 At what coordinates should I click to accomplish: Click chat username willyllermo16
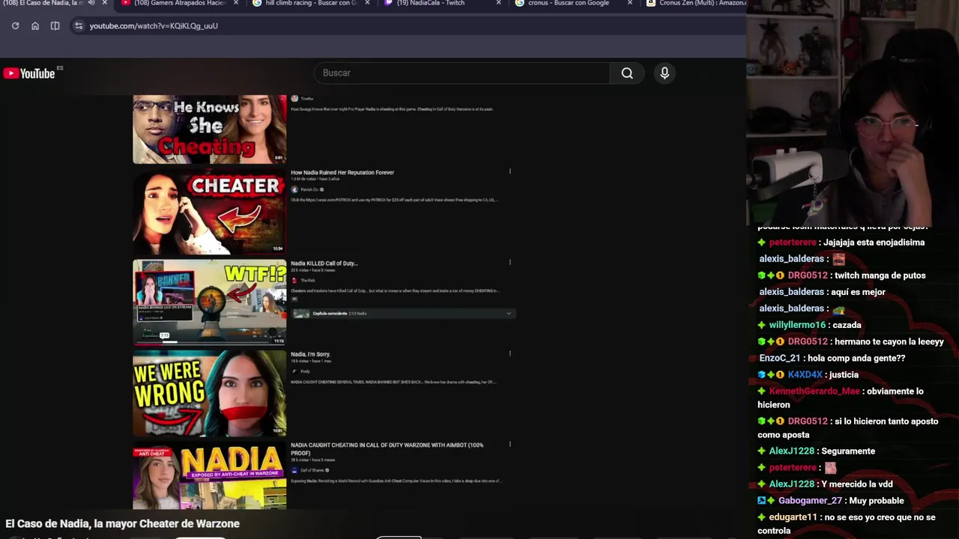click(x=797, y=325)
